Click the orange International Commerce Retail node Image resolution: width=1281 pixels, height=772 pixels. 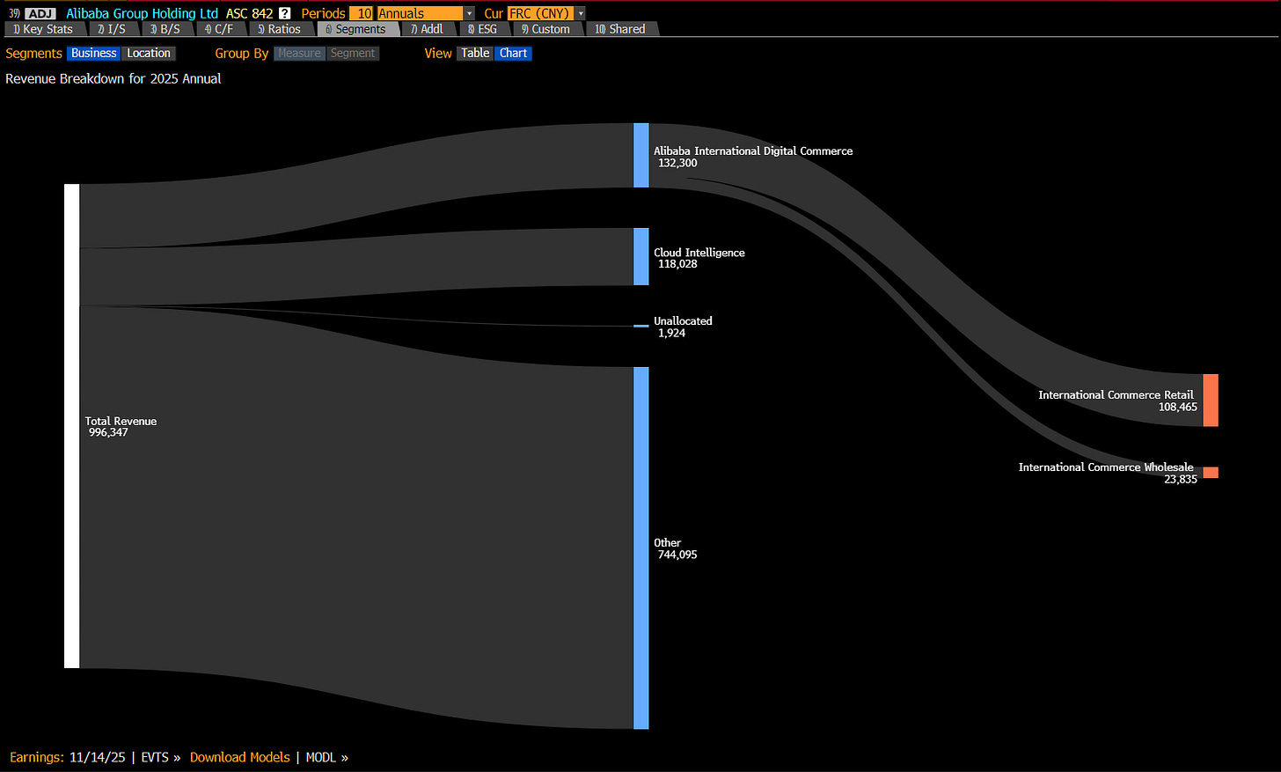click(x=1211, y=401)
